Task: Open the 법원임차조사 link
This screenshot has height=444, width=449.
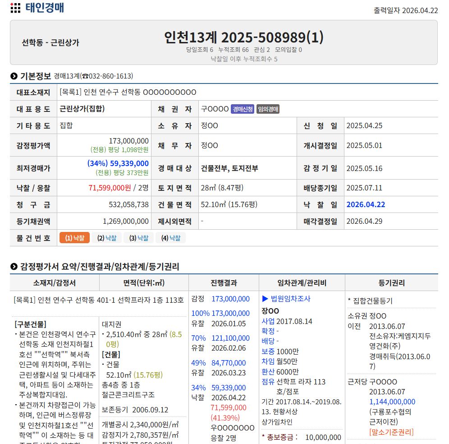Action: tap(290, 299)
